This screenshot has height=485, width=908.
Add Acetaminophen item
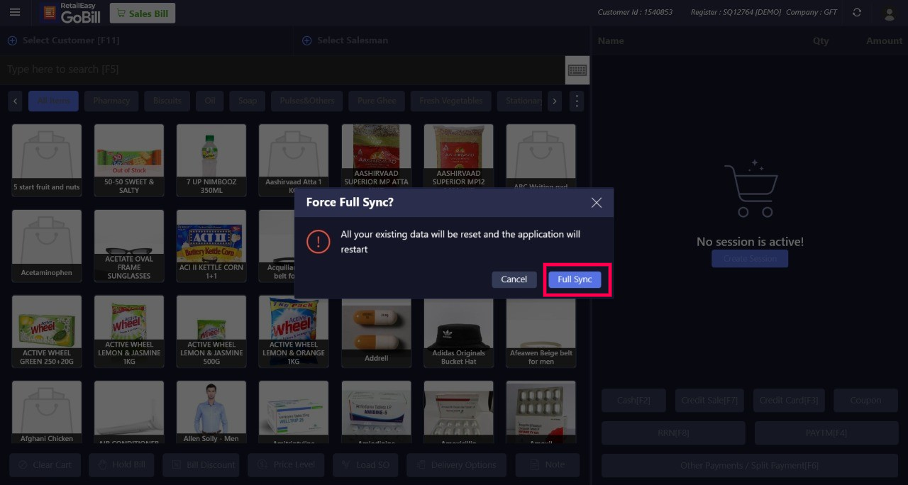(47, 245)
